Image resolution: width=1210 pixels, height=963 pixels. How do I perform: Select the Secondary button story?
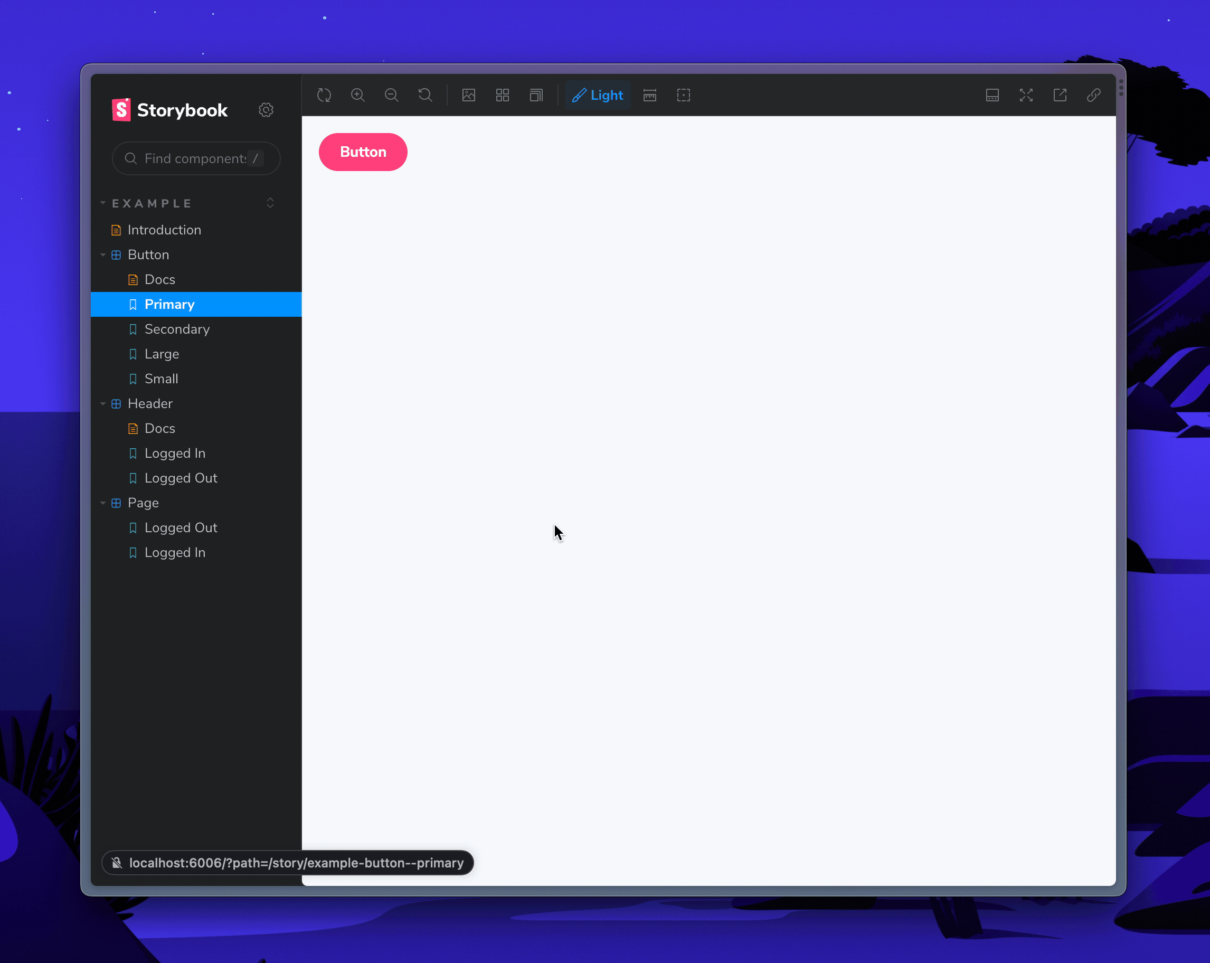(177, 328)
